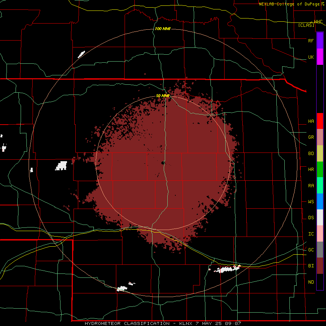326x326 pixels.
Task: Pick the HR green legend swatch
Action: coord(320,170)
